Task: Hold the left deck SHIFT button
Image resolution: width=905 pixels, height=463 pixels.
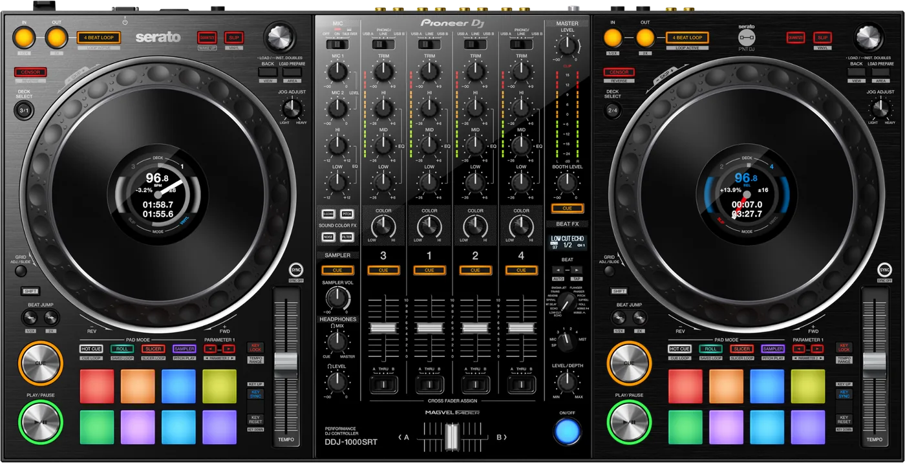Action: point(30,292)
